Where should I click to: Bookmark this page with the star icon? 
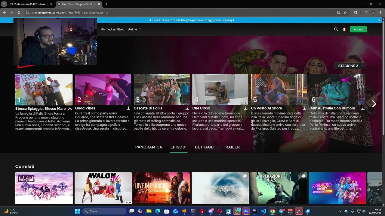(x=345, y=13)
